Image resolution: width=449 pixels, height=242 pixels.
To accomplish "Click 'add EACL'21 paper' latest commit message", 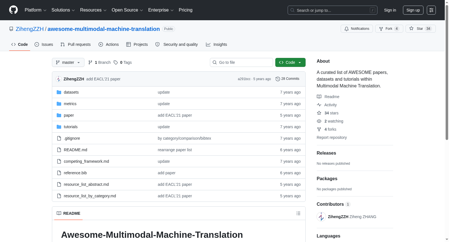I will 103,79.
